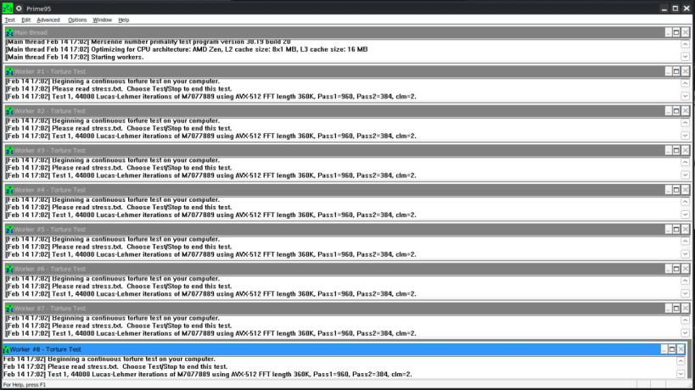Maximize the Worker #1 child window
The height and width of the screenshot is (390, 695).
pyautogui.click(x=676, y=71)
